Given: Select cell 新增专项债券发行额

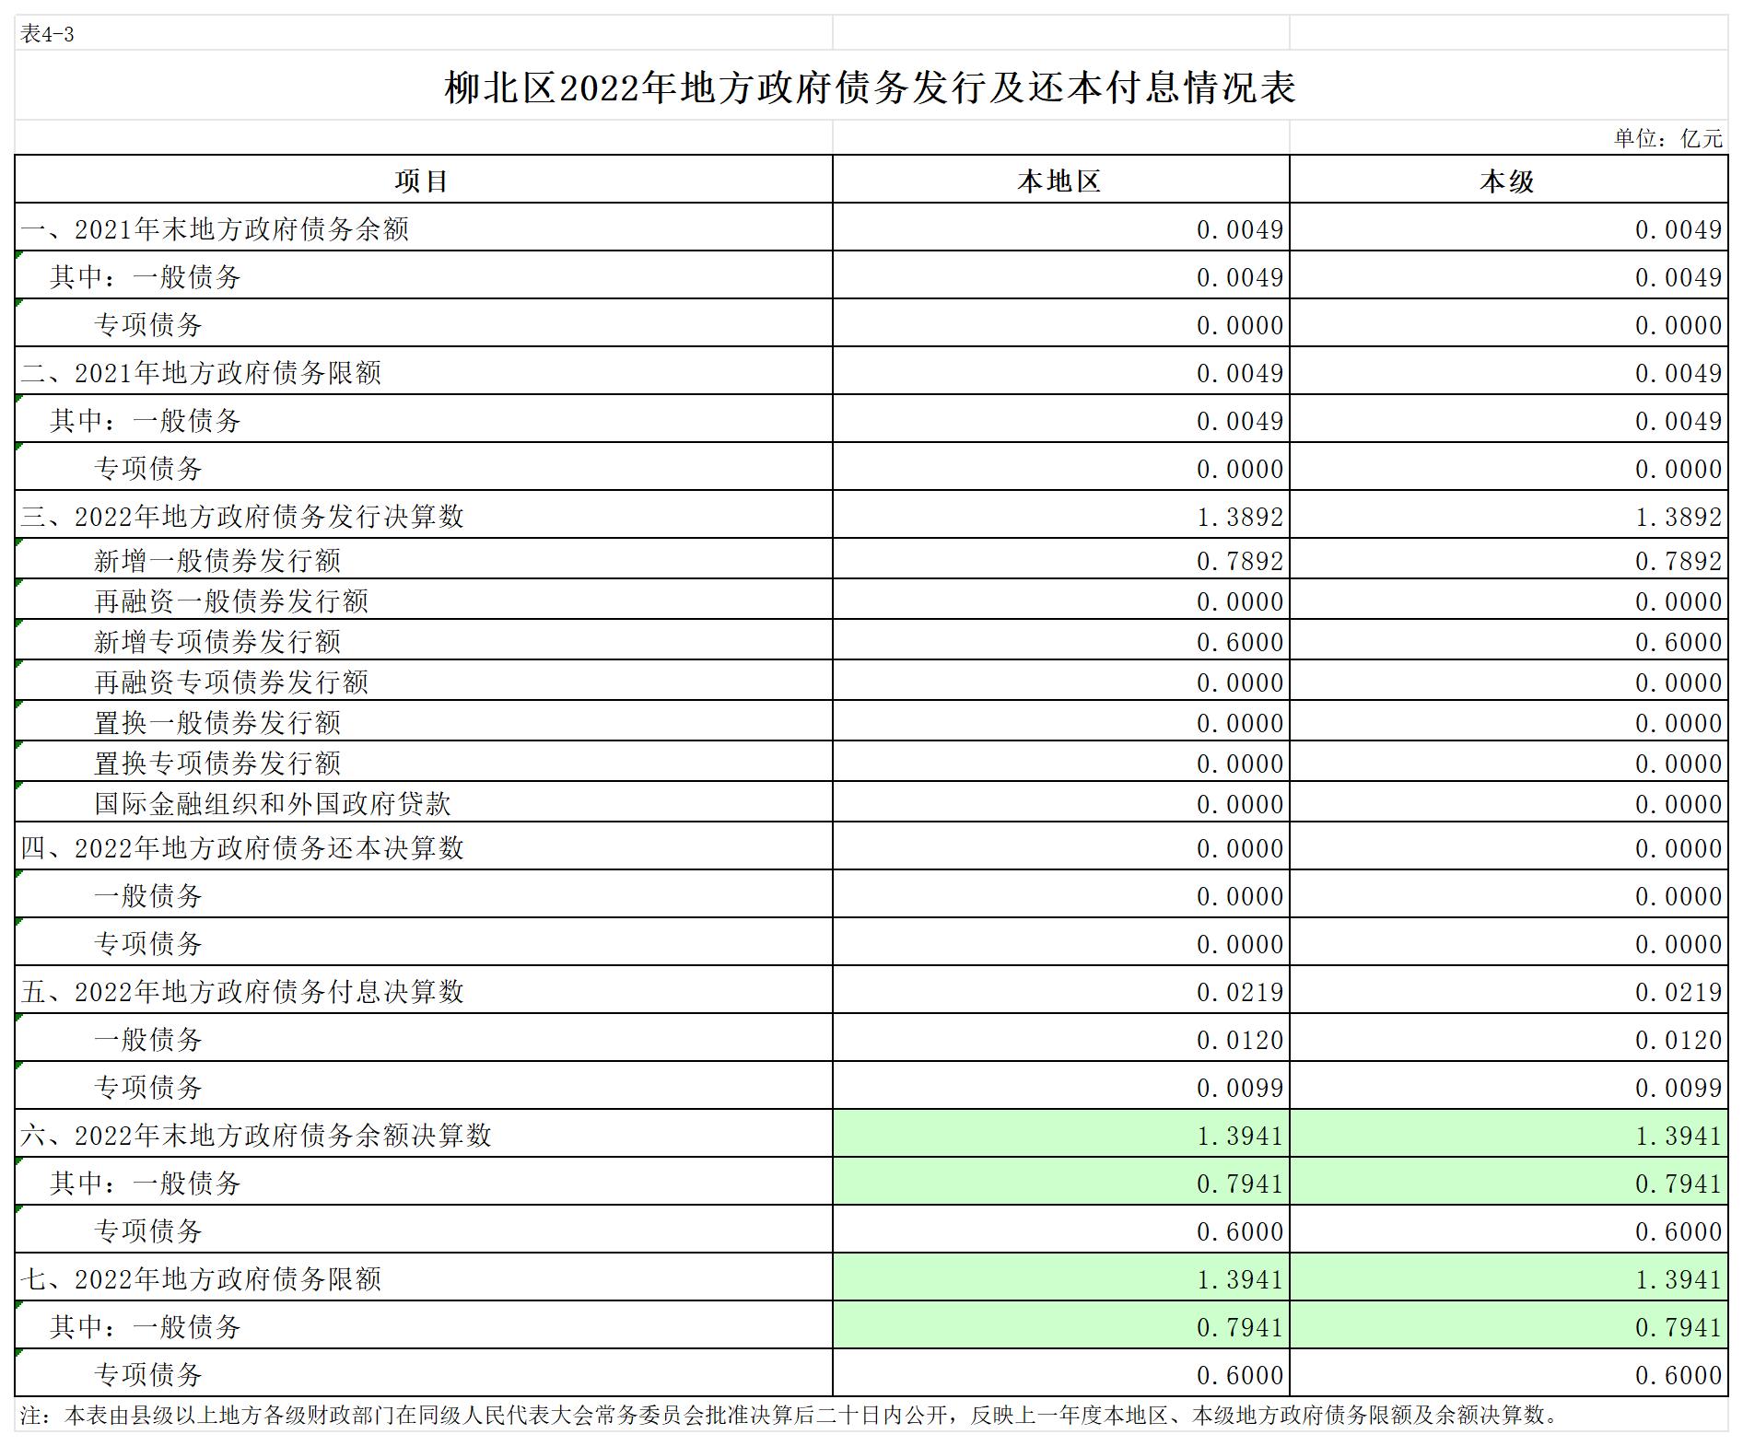Looking at the screenshot, I should 423,640.
